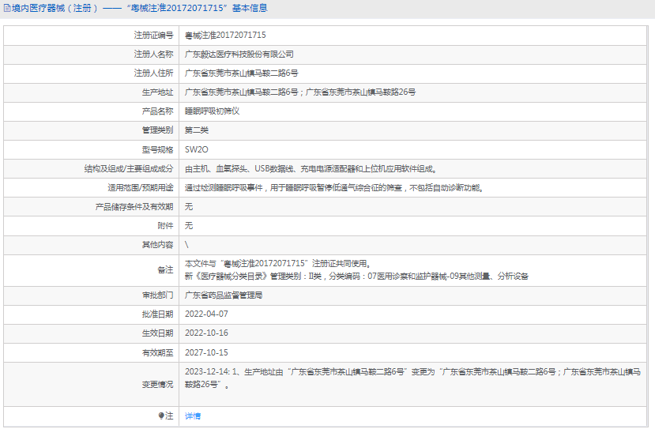Click the 有效期至 label
The image size is (655, 429).
[157, 353]
